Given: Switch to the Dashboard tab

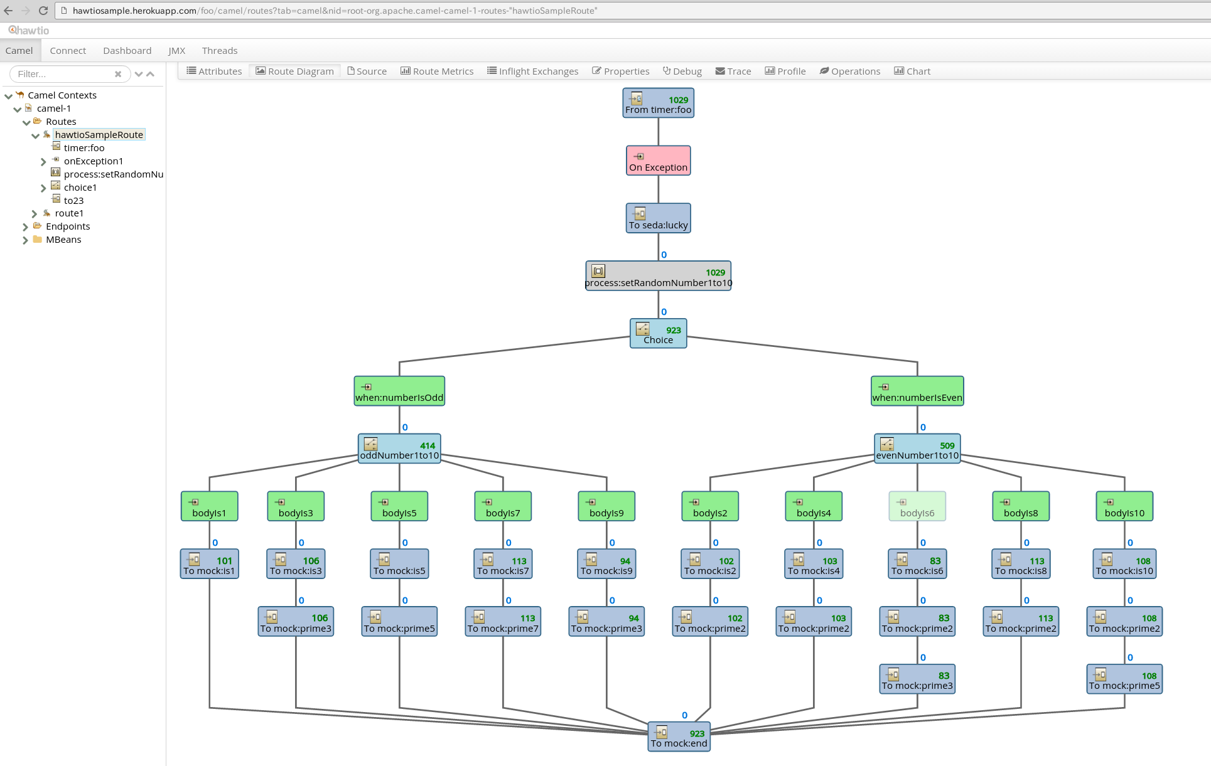Looking at the screenshot, I should pos(127,50).
